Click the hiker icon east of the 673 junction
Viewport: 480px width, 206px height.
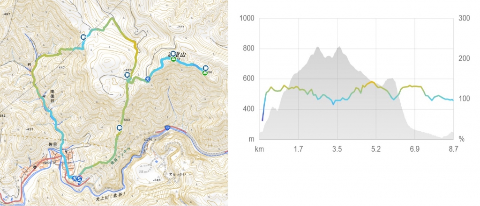pos(148,79)
